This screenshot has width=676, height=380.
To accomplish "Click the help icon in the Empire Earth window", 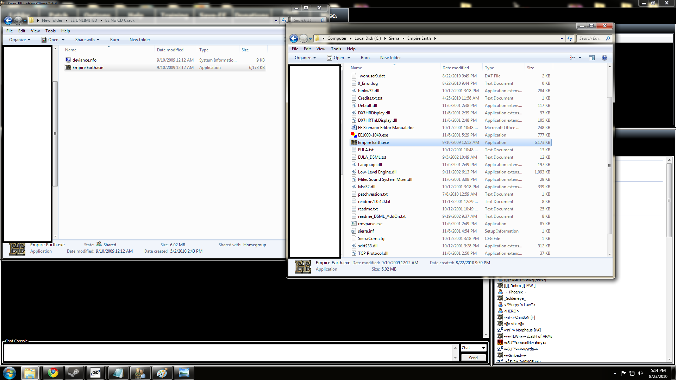I will point(604,58).
